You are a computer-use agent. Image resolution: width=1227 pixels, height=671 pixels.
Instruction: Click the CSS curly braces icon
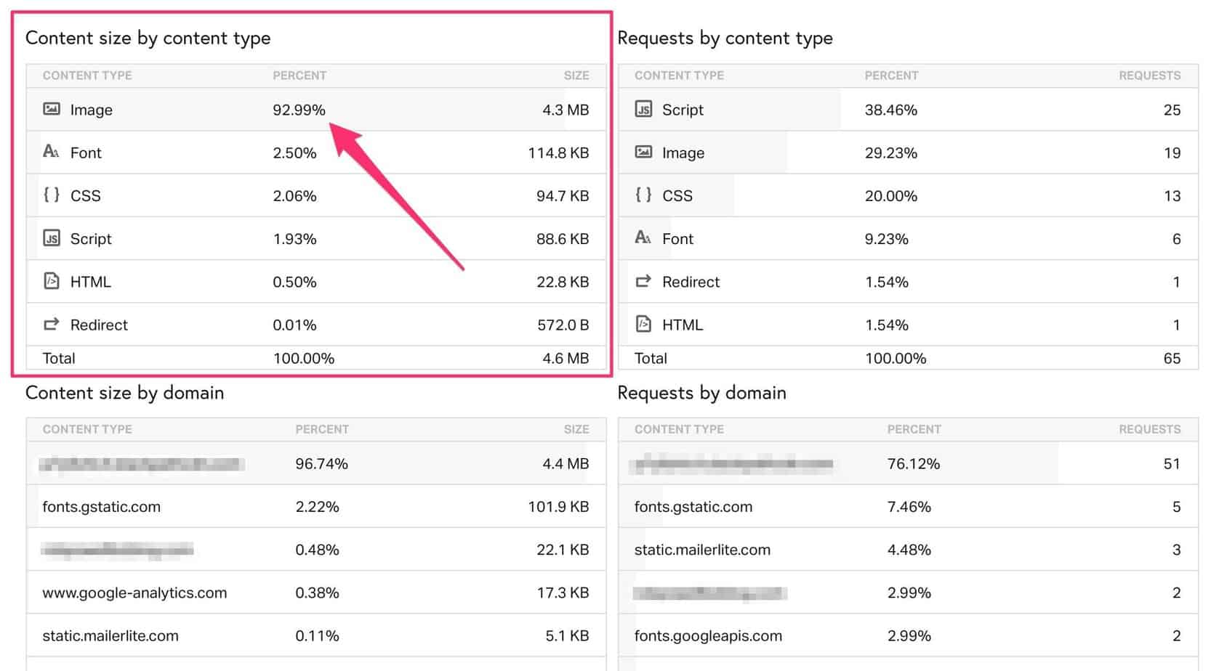point(51,195)
